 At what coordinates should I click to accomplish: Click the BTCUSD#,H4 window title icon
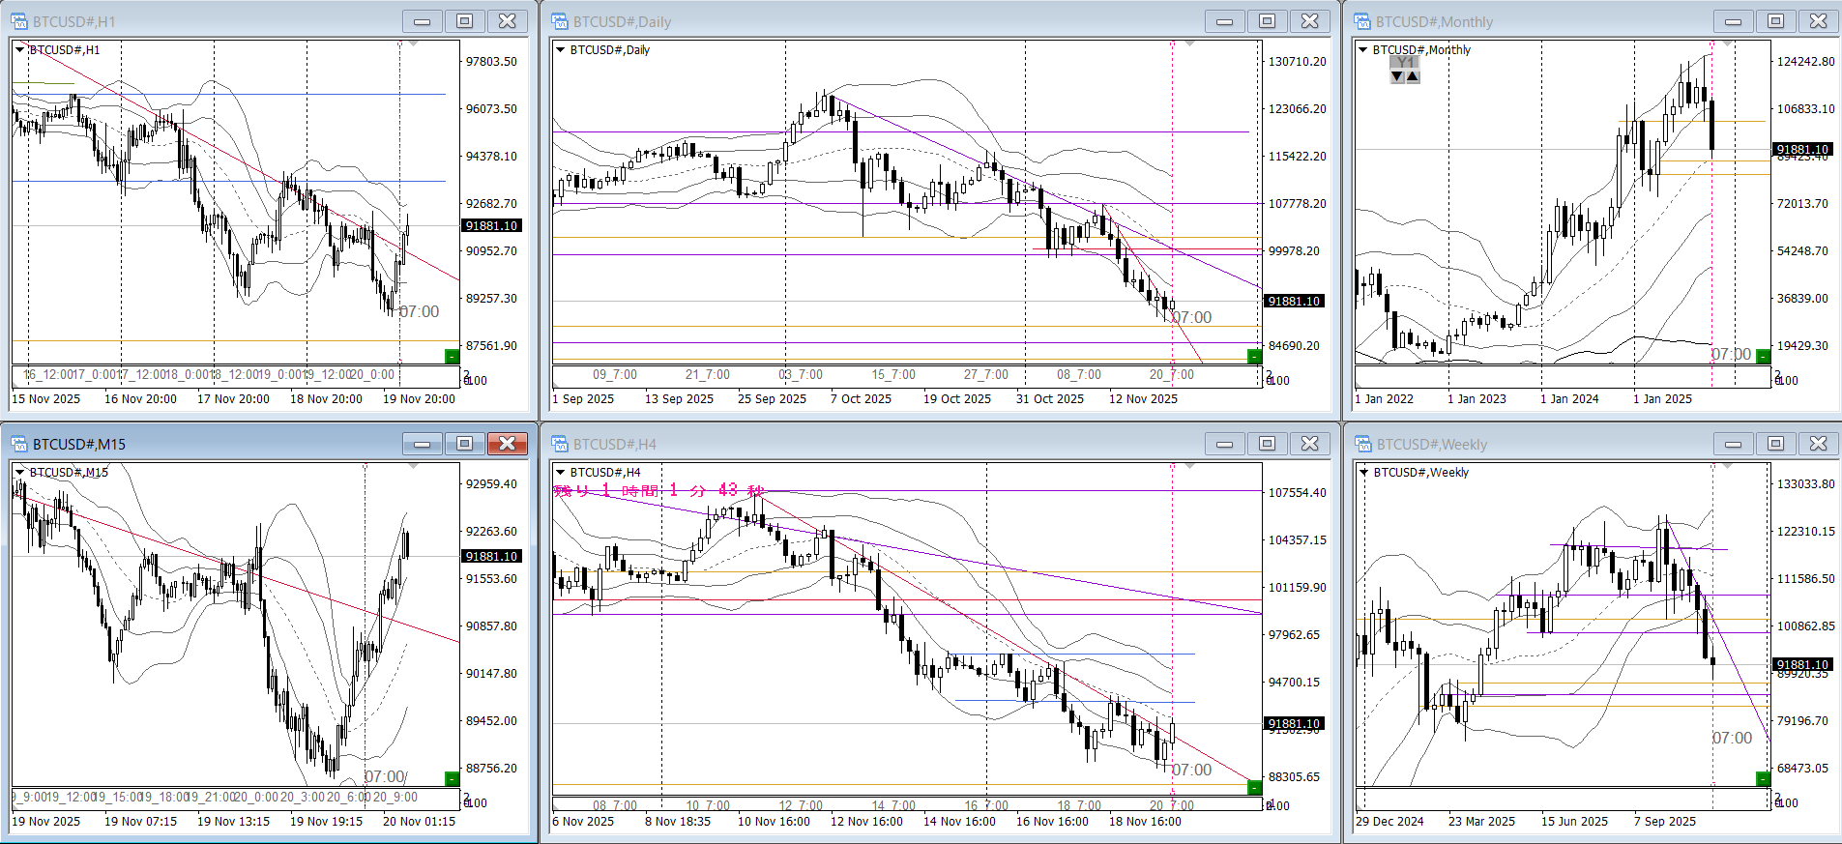[x=559, y=444]
